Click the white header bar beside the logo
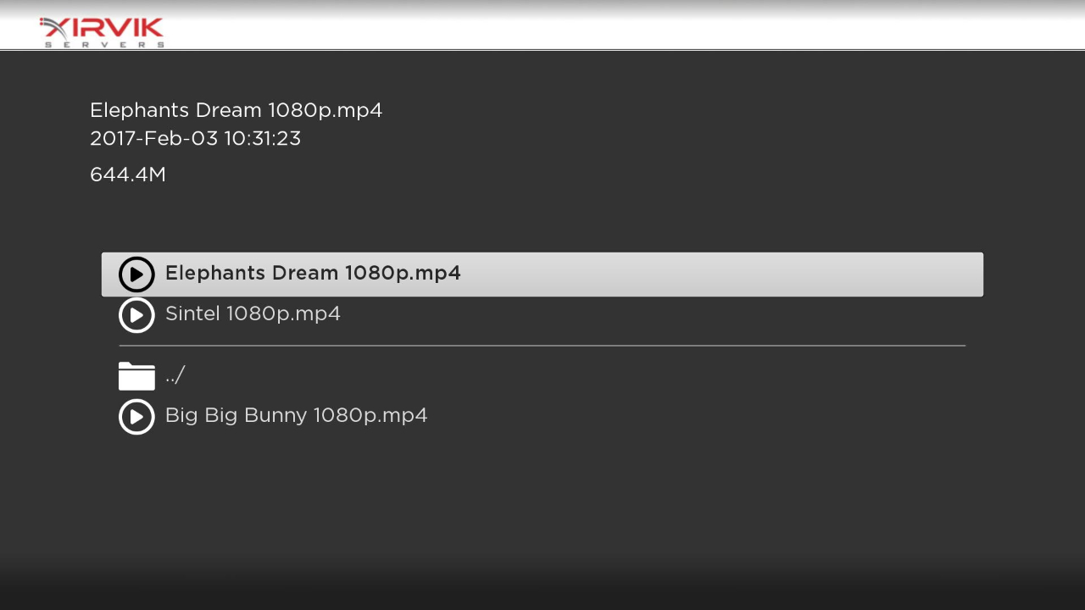The width and height of the screenshot is (1085, 610). pos(593,25)
